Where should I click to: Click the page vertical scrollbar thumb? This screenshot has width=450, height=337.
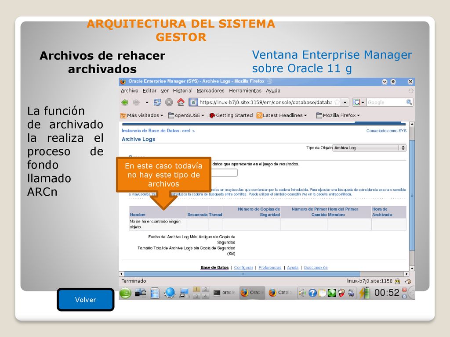click(x=412, y=195)
